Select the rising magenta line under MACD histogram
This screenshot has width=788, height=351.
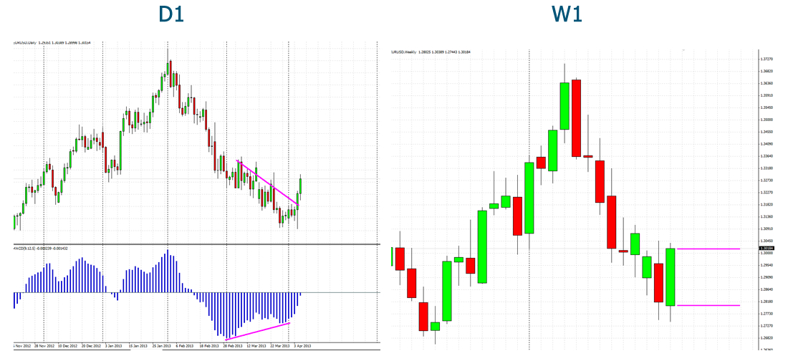coord(258,331)
